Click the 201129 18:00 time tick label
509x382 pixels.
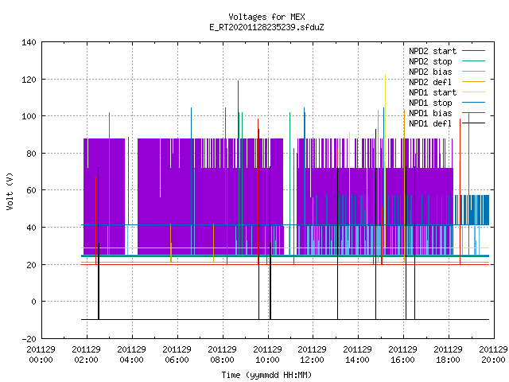click(x=448, y=355)
